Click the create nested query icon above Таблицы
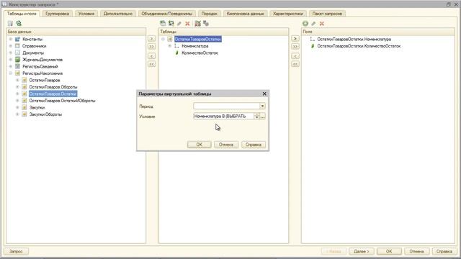This screenshot has height=259, width=461. click(x=163, y=23)
